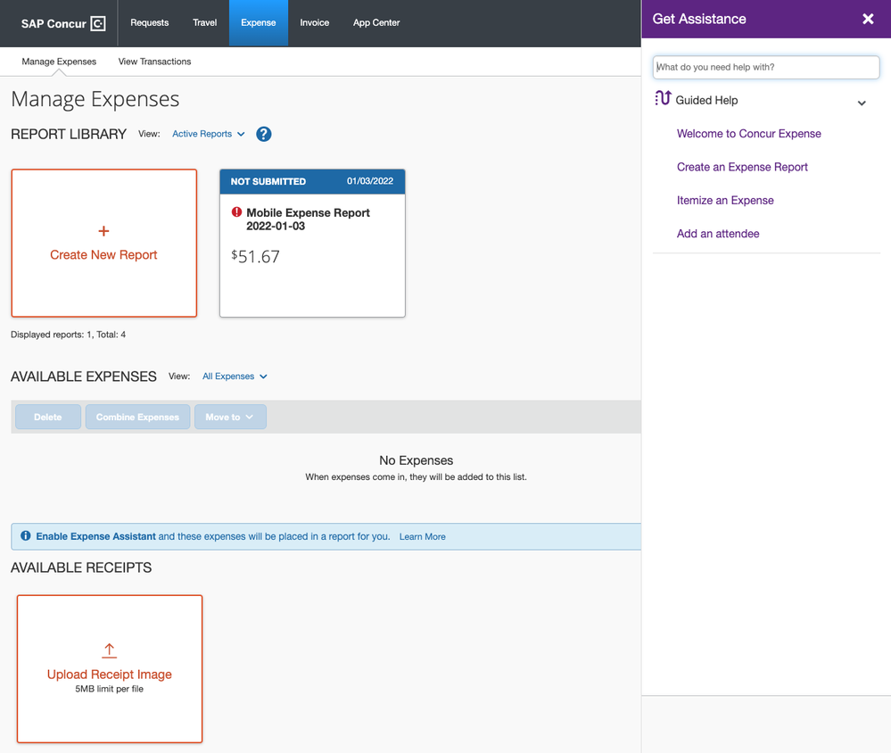Screen dimensions: 891x753
Task: Close the Get Assistance panel
Action: (868, 19)
